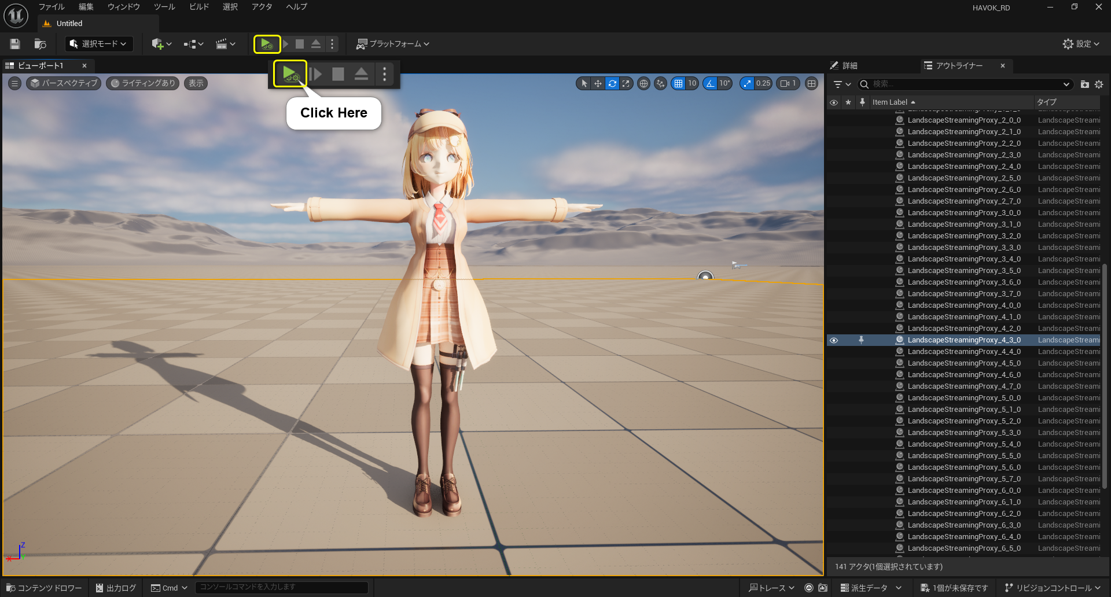Open the 選択モード mode dropdown
Viewport: 1111px width, 597px height.
coord(99,44)
